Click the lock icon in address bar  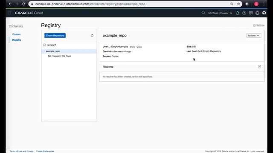[32, 4]
